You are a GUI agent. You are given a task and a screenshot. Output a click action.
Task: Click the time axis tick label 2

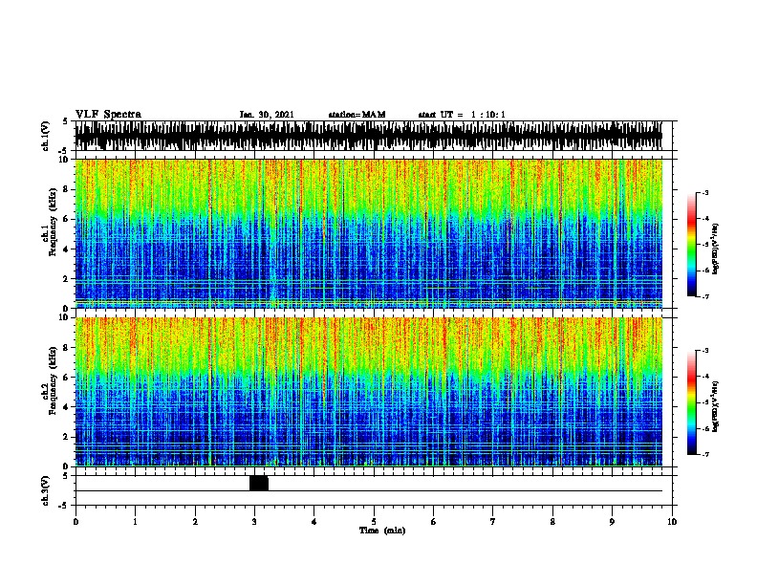pyautogui.click(x=195, y=521)
